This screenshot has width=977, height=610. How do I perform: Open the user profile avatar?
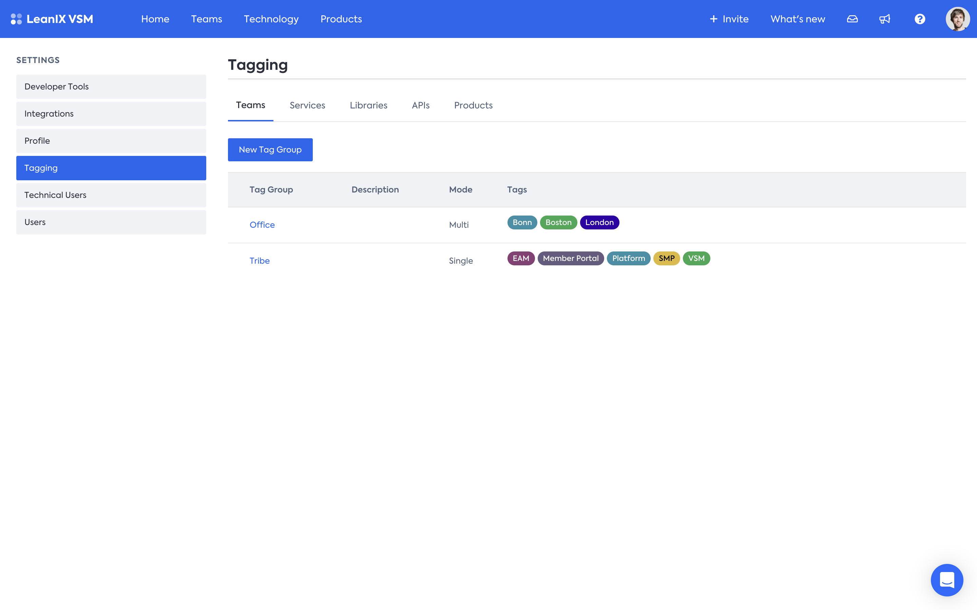pyautogui.click(x=958, y=19)
